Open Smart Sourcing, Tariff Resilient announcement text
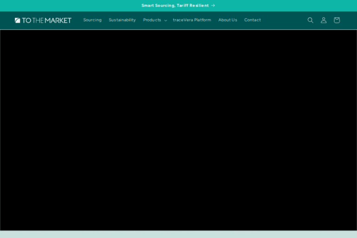The height and width of the screenshot is (238, 357). click(x=175, y=6)
